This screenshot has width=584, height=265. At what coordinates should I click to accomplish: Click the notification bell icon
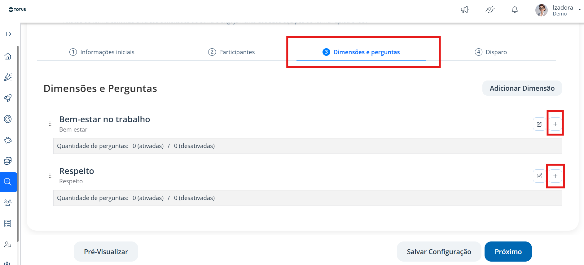point(515,10)
